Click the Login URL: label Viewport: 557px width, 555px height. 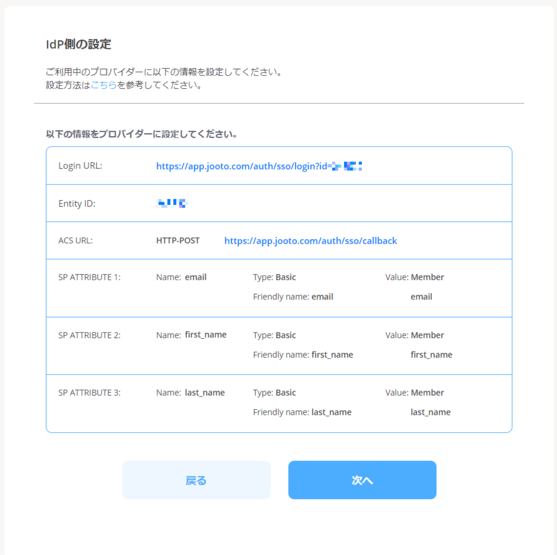click(80, 166)
